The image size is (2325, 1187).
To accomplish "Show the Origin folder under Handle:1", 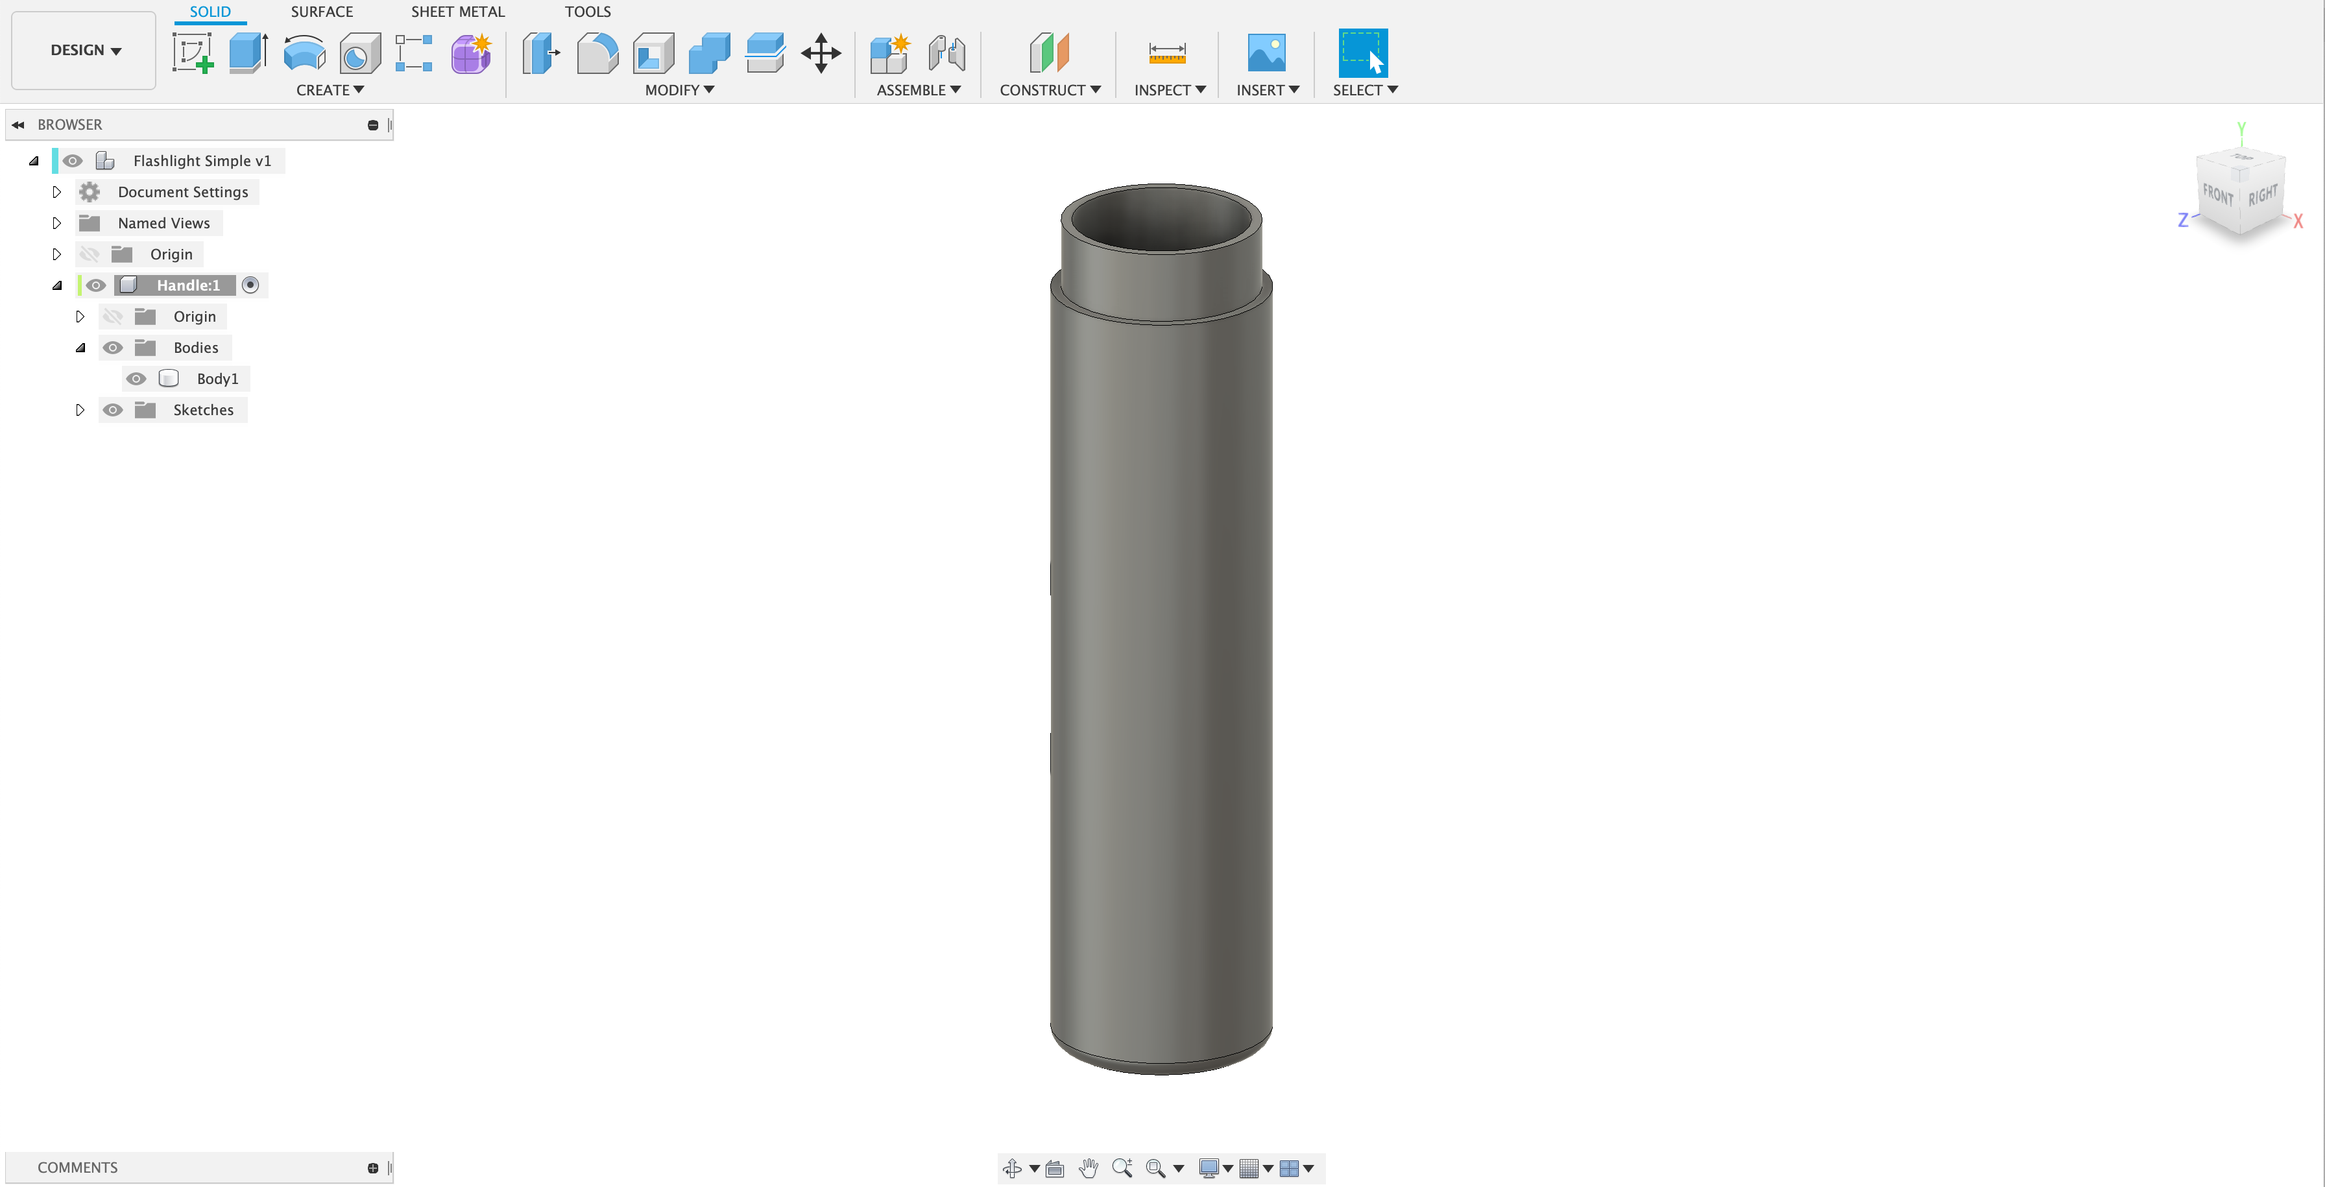I will (x=113, y=317).
